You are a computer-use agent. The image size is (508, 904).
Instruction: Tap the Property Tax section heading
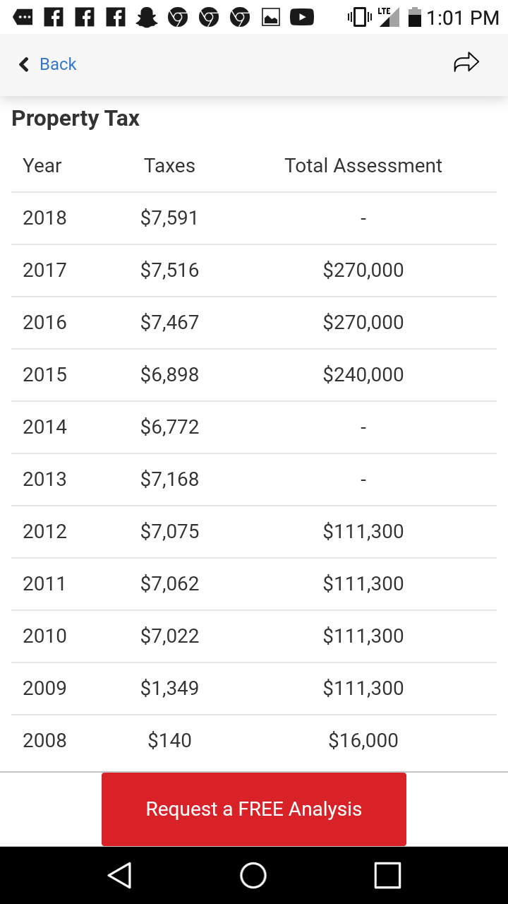click(75, 119)
